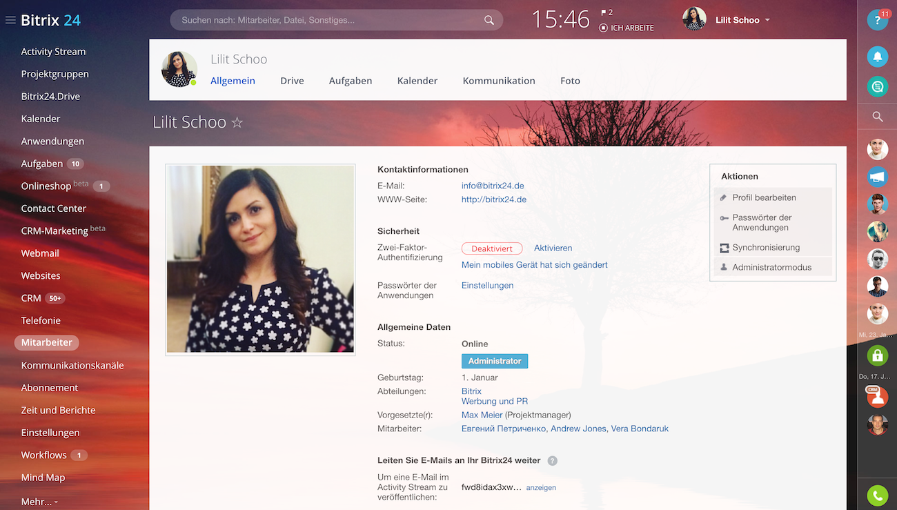The image size is (897, 510).
Task: Switch to the Aufgaben profile tab
Action: pos(351,81)
